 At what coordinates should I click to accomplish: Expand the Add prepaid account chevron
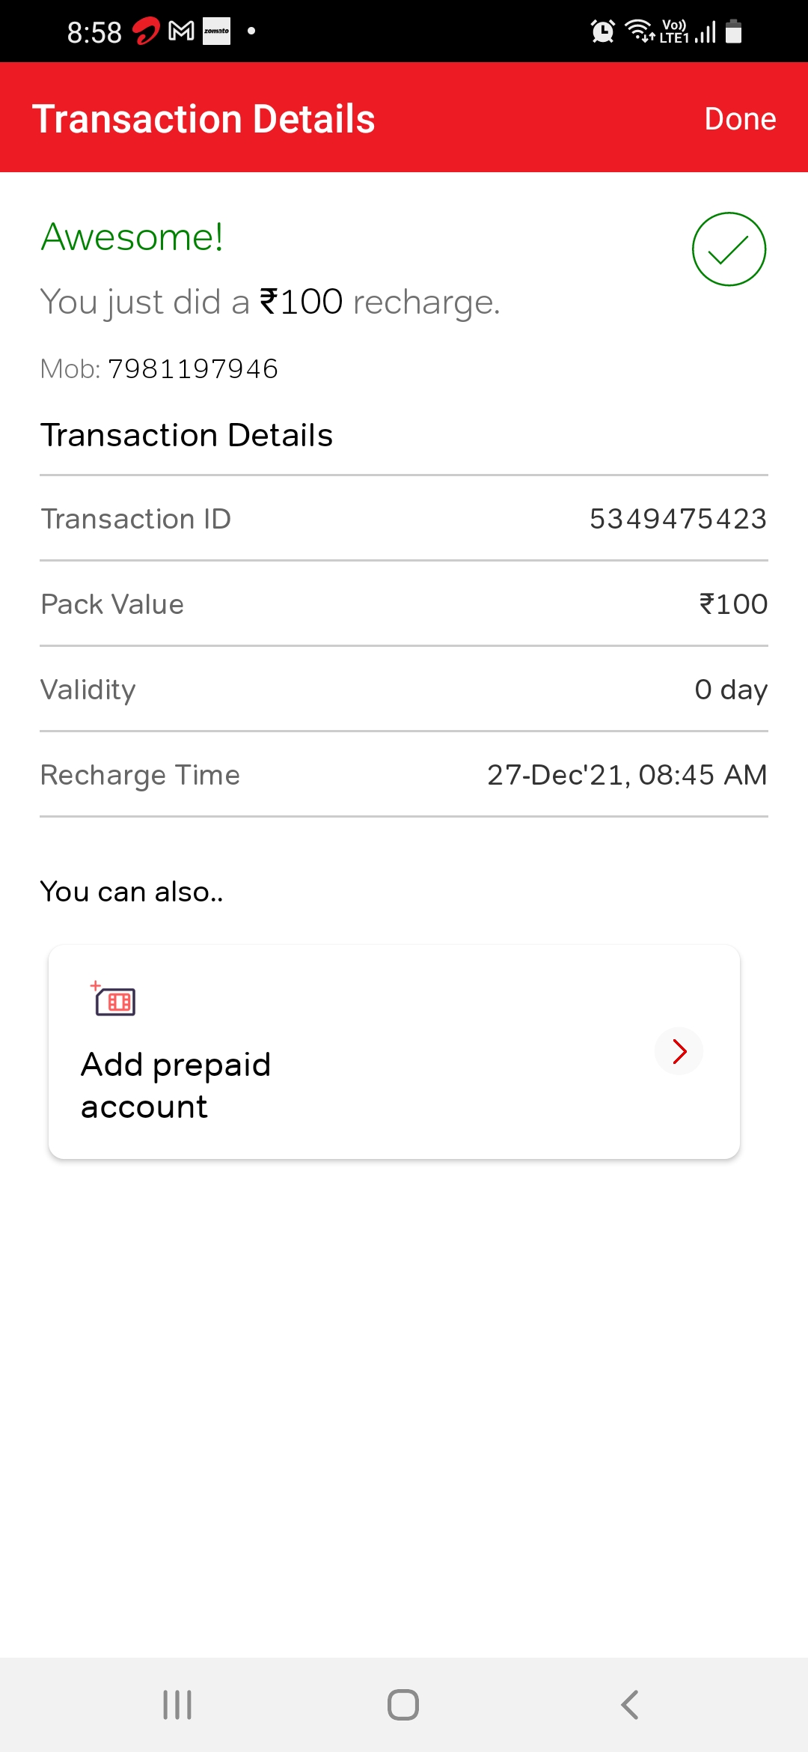click(679, 1051)
